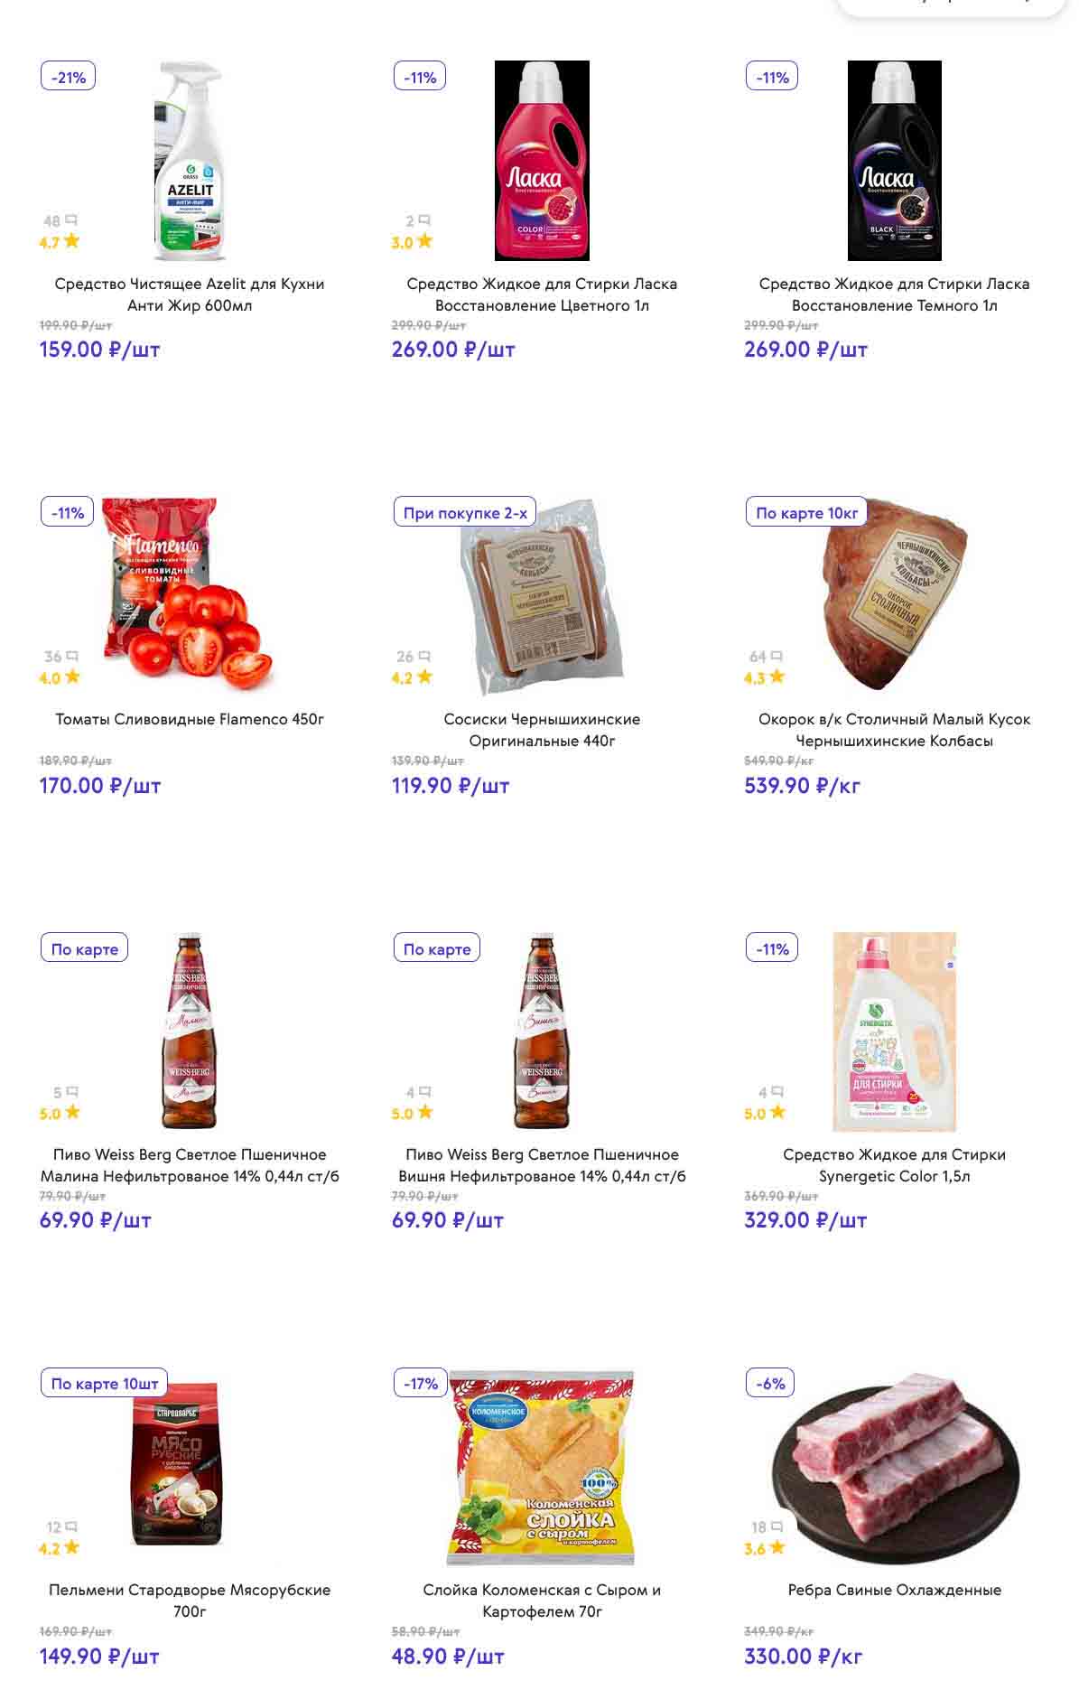Open the Пиво Weiss Berg Малина product title
Screen dimensions: 1079x1699
pos(190,1165)
